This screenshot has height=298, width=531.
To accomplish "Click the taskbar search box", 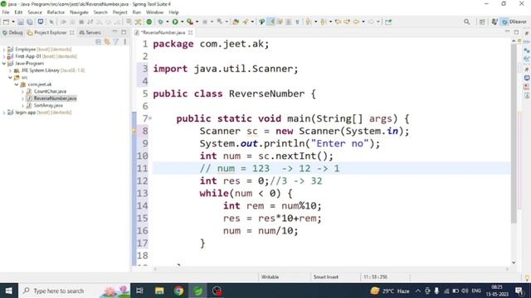I will point(75,291).
